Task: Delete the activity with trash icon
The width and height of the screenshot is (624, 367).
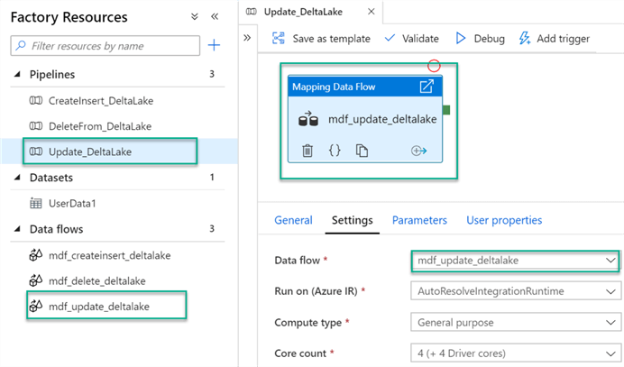Action: coord(307,151)
